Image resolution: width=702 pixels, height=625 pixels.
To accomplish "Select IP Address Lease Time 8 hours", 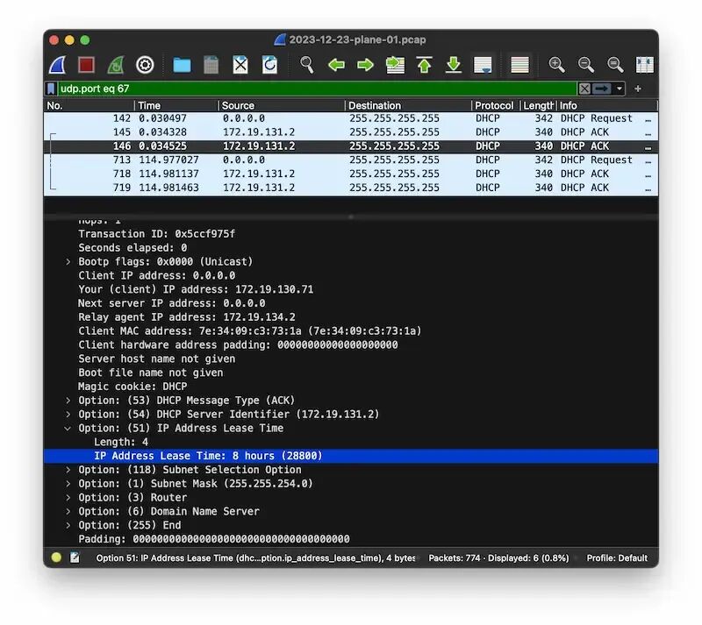I will 350,456.
